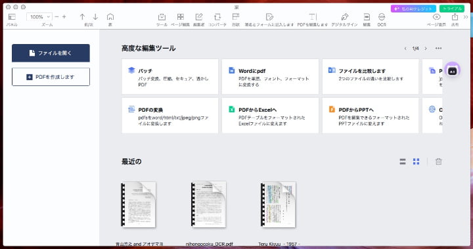Go to previous tools page chevron
The height and width of the screenshot is (249, 473).
[x=405, y=49]
